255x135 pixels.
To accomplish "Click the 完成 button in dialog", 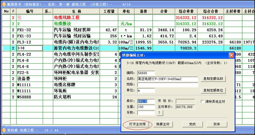I will coord(192,124).
